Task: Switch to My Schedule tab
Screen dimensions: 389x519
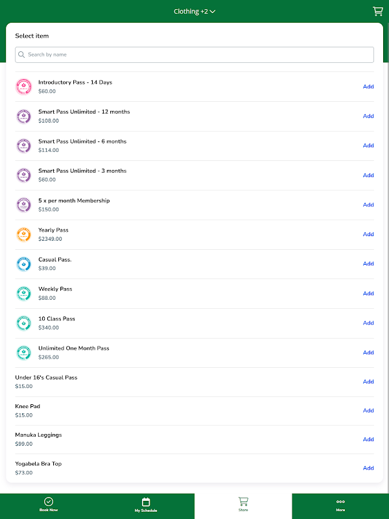Action: click(x=146, y=505)
